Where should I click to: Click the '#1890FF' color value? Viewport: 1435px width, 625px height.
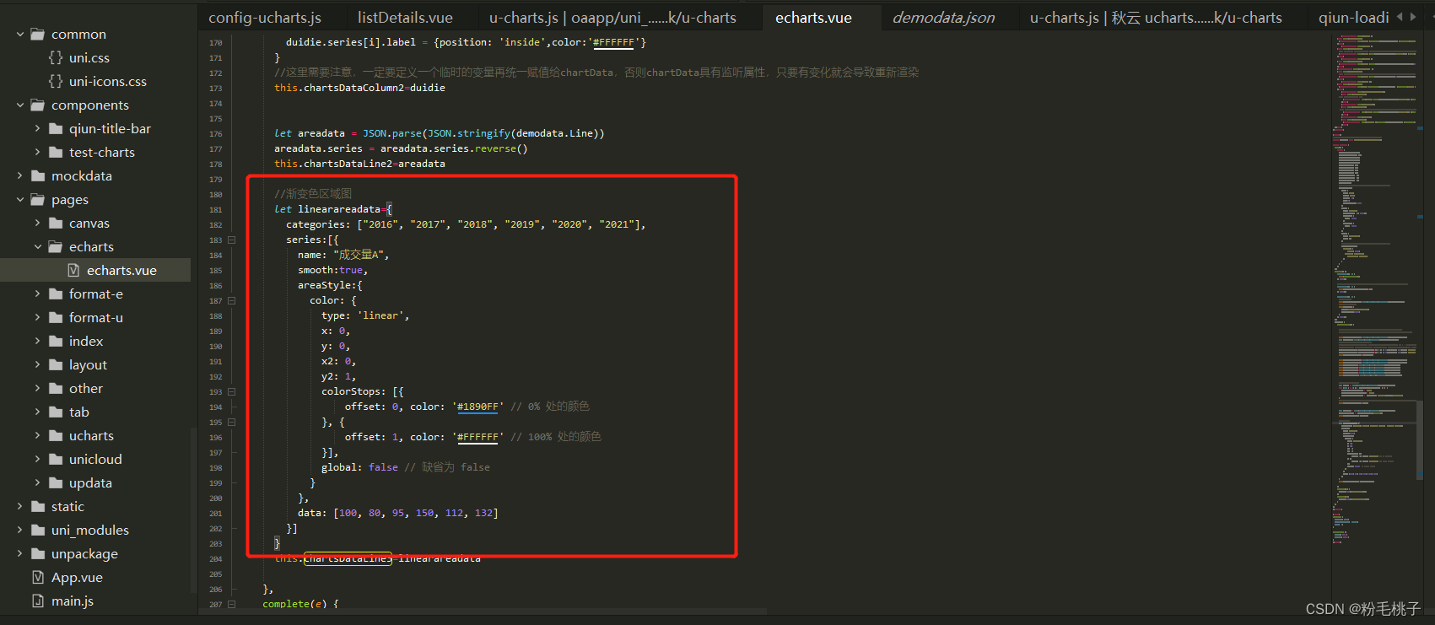pyautogui.click(x=477, y=407)
